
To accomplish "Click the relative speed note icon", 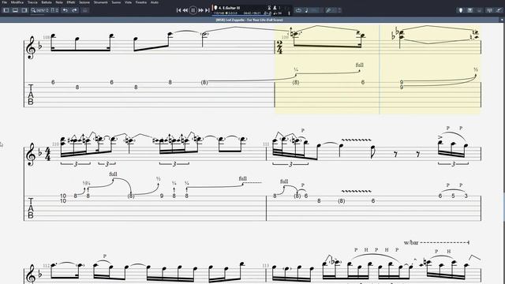I will pos(306,10).
